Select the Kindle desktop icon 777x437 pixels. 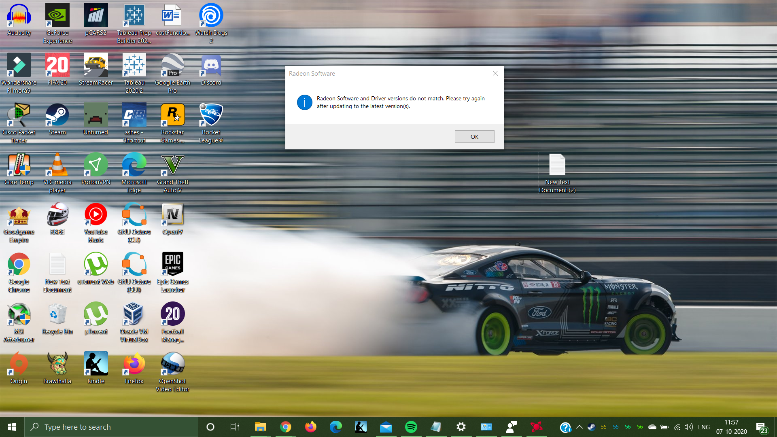point(96,368)
